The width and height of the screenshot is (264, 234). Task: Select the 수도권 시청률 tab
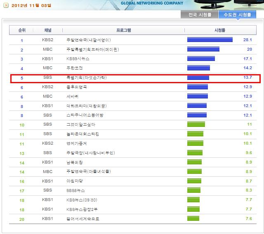point(237,15)
